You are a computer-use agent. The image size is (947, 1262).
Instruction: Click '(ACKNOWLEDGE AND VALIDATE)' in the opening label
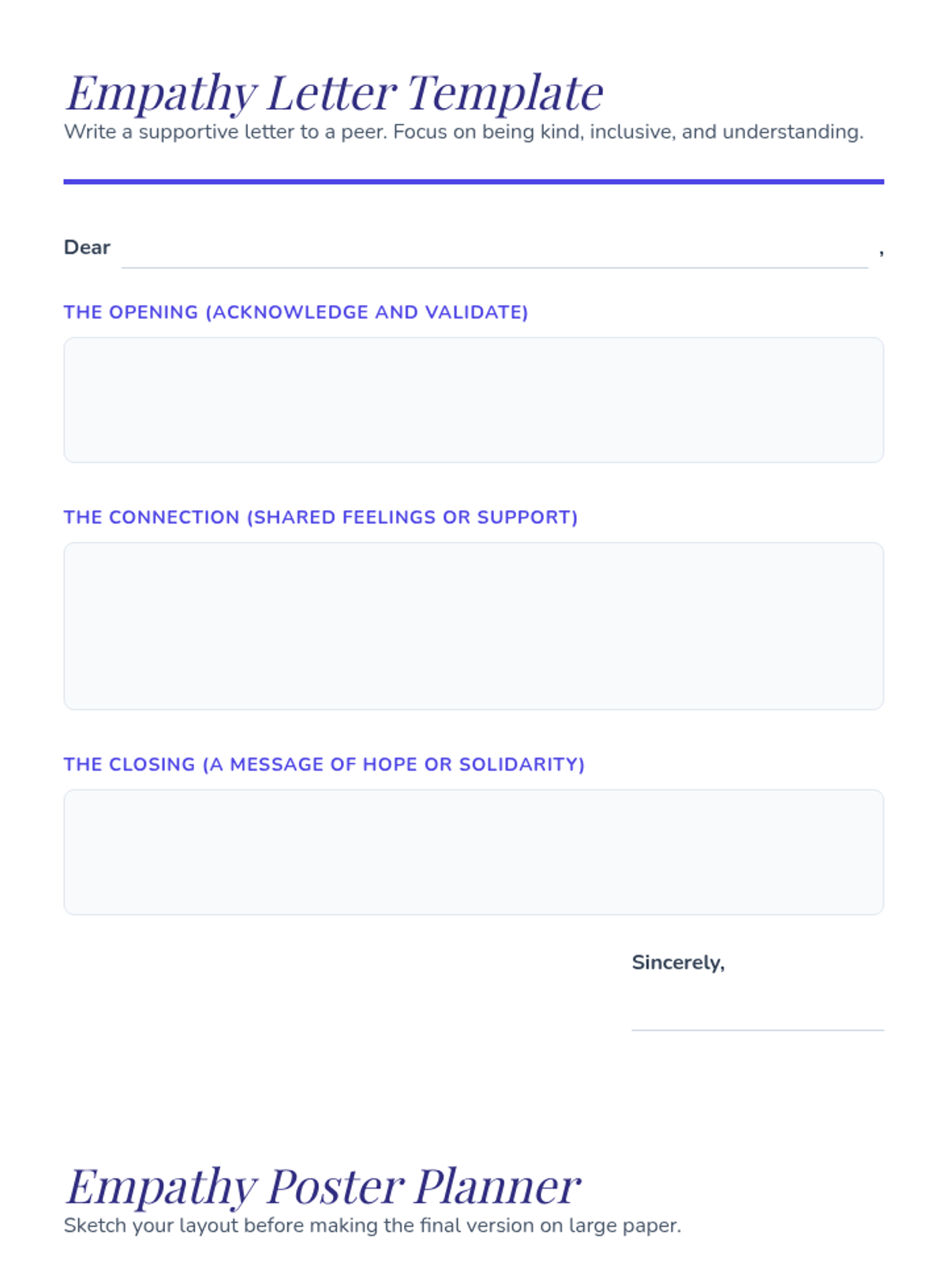click(x=367, y=312)
